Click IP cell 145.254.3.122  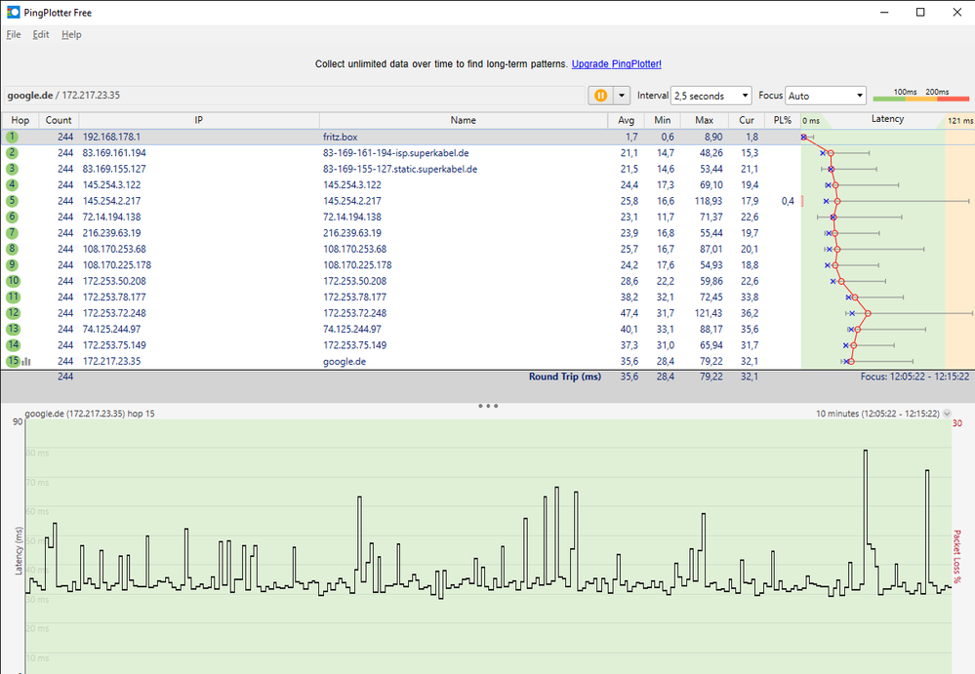(x=112, y=185)
